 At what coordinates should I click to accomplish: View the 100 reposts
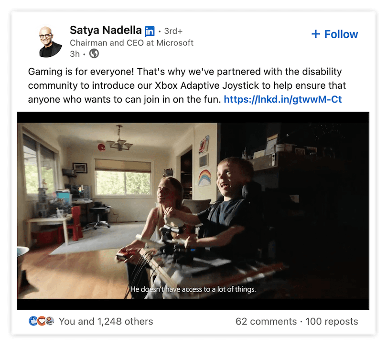click(332, 321)
